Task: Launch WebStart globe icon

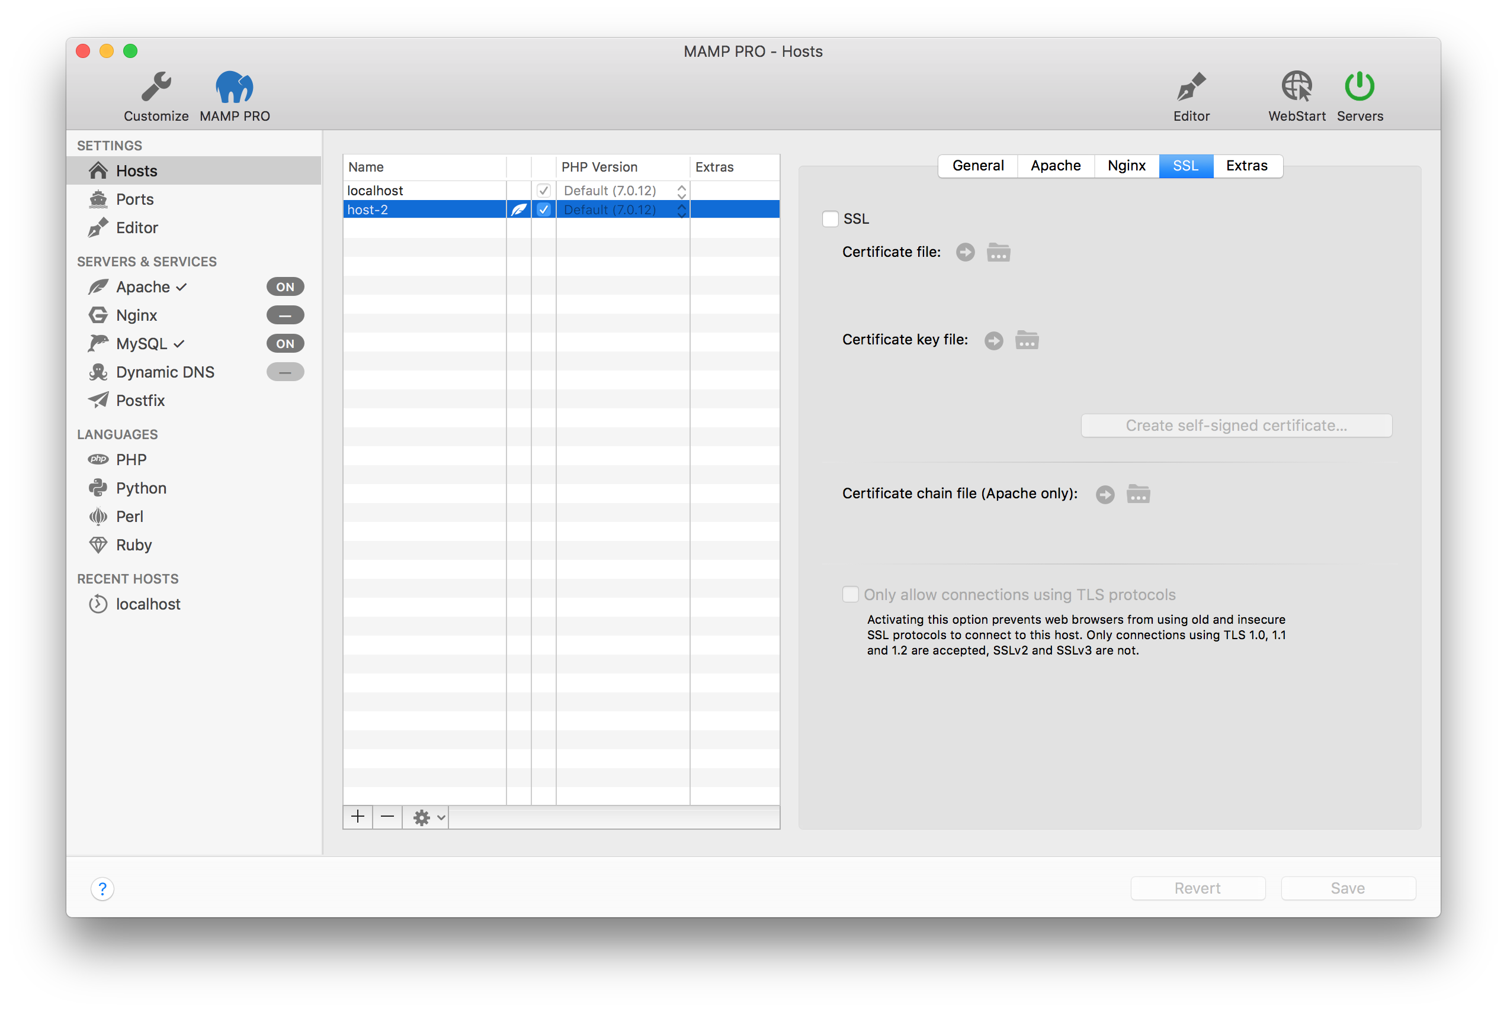Action: (1297, 87)
